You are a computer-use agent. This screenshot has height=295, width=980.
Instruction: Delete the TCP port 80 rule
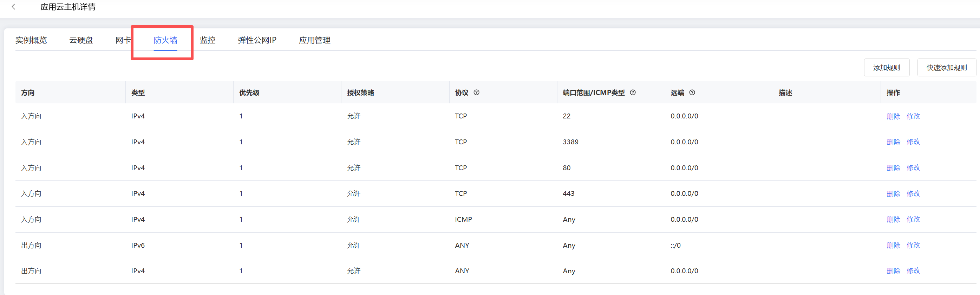(893, 168)
